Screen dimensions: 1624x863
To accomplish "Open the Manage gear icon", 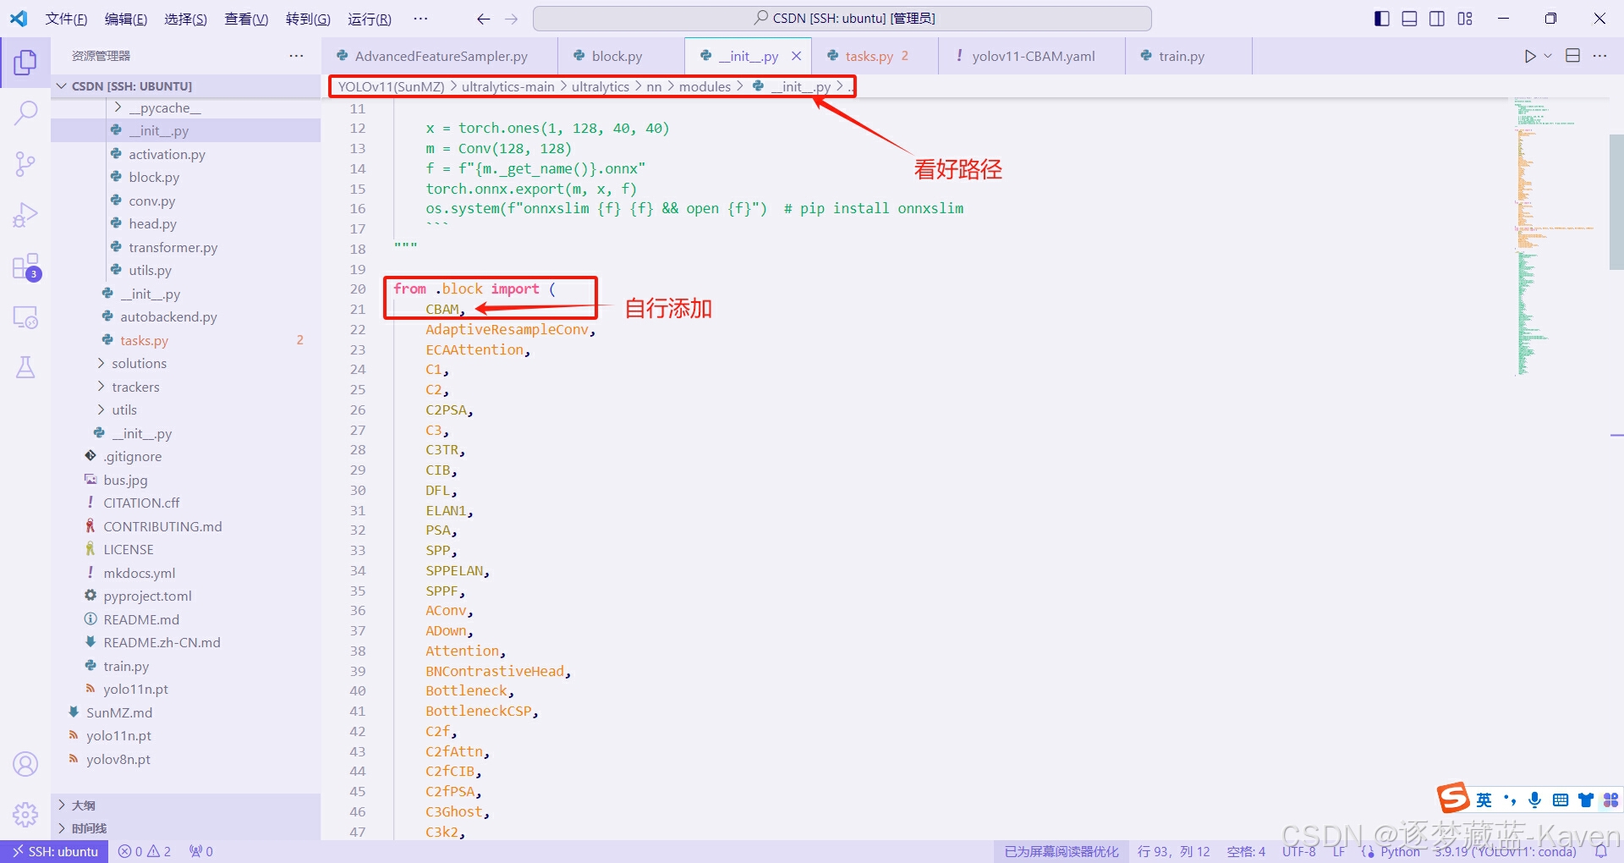I will click(x=25, y=815).
